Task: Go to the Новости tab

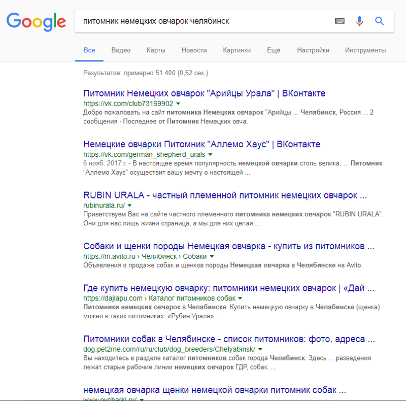Action: [x=194, y=50]
